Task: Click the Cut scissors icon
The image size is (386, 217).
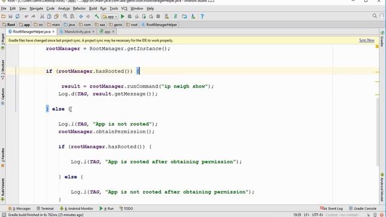Action: [42, 16]
